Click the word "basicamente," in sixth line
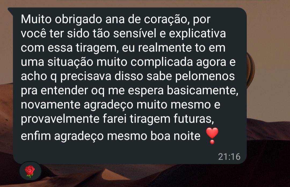Viewport: 290px width, 187px height. [202, 91]
